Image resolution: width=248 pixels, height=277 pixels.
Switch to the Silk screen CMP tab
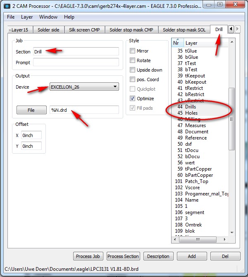tap(83, 30)
